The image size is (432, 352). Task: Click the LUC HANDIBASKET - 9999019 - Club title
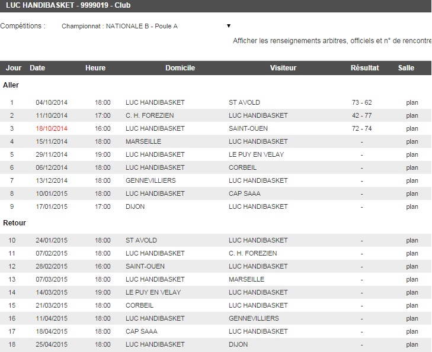[x=68, y=5]
